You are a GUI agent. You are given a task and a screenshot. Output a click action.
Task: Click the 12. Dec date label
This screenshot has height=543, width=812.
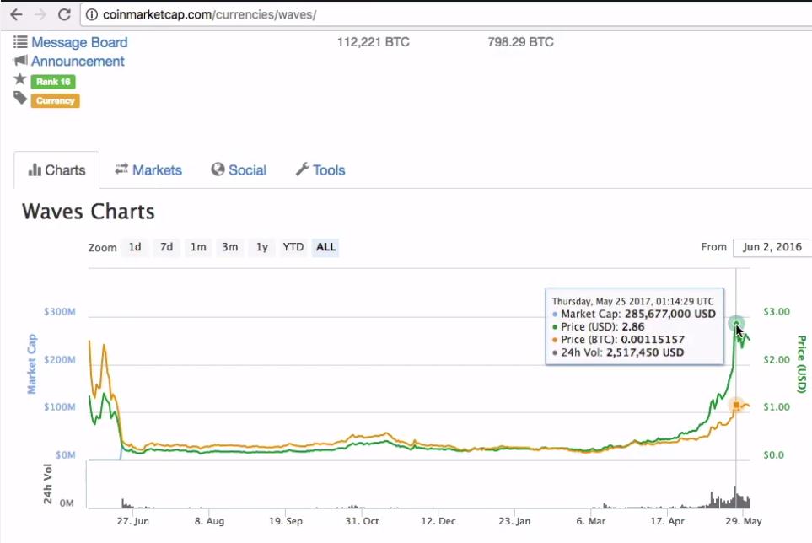[438, 521]
